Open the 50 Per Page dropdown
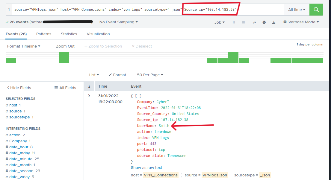The image size is (331, 180). tap(150, 75)
